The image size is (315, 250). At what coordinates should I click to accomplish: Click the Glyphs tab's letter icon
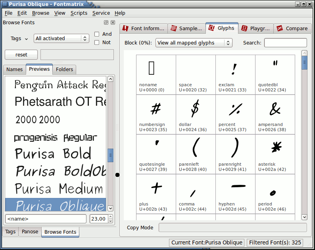(211, 28)
